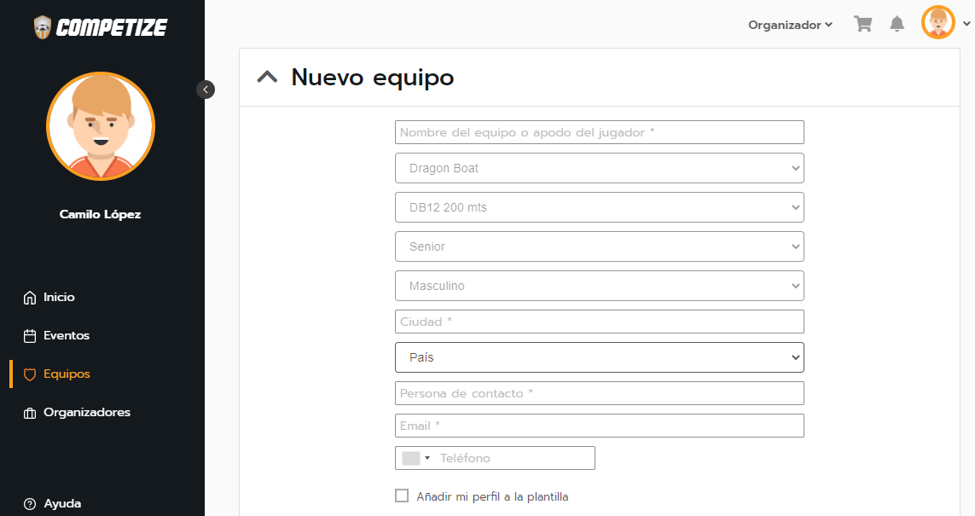Open Organizadores menu item
This screenshot has height=516, width=975.
86,413
